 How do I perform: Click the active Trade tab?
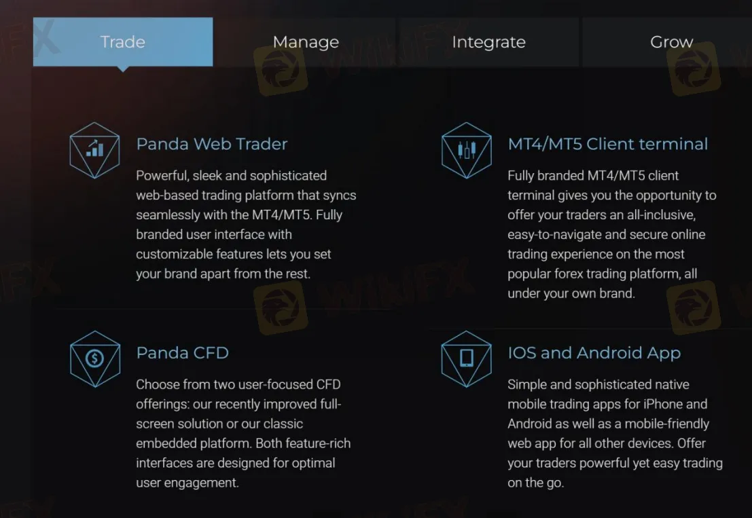[x=122, y=41]
